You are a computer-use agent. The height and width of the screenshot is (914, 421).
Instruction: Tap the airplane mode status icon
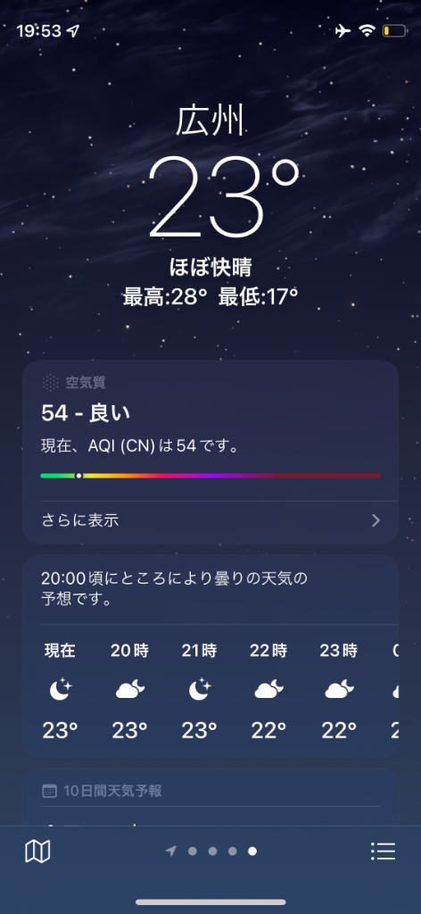(343, 31)
